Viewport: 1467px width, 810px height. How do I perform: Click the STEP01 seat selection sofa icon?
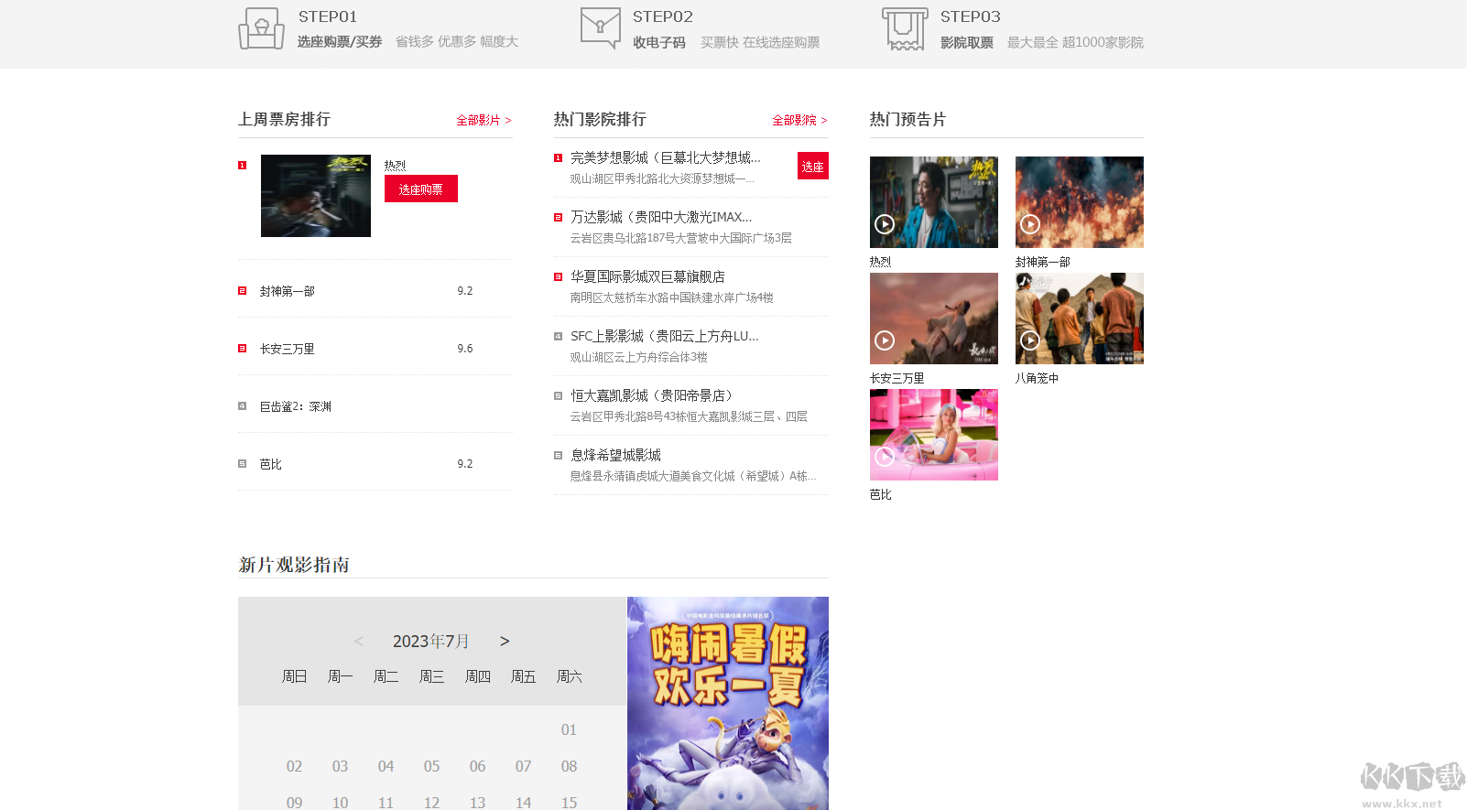[x=262, y=28]
